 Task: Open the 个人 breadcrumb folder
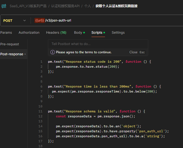click(x=88, y=6)
